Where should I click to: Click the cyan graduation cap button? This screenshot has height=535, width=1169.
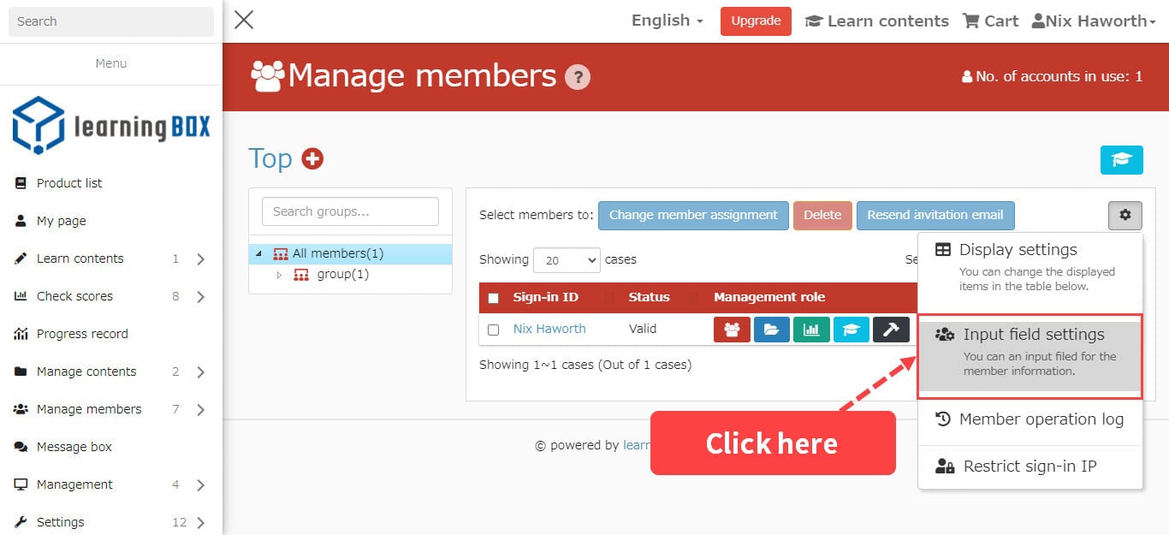point(1121,159)
